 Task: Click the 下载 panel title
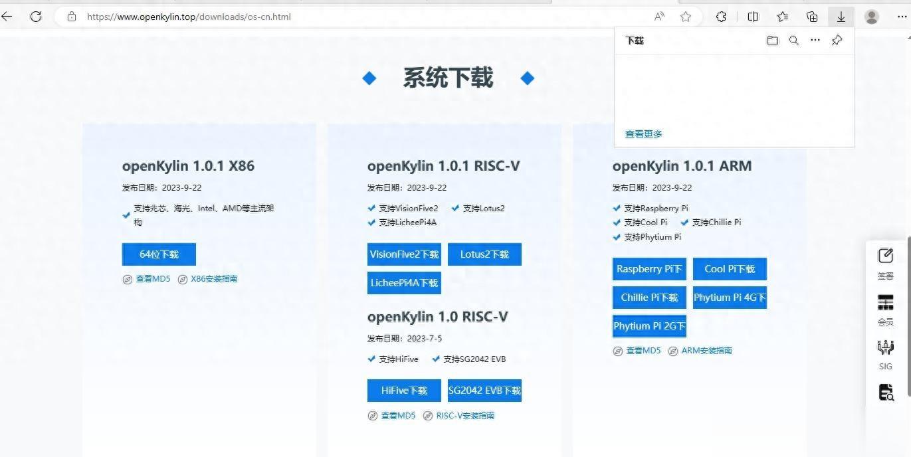pos(635,41)
